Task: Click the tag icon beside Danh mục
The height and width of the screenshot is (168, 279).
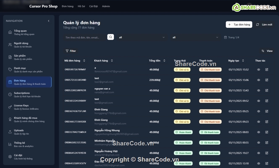Action: tap(10, 69)
